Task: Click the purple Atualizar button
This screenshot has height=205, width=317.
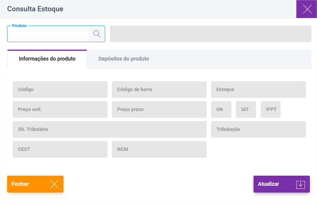Action: coord(282,184)
